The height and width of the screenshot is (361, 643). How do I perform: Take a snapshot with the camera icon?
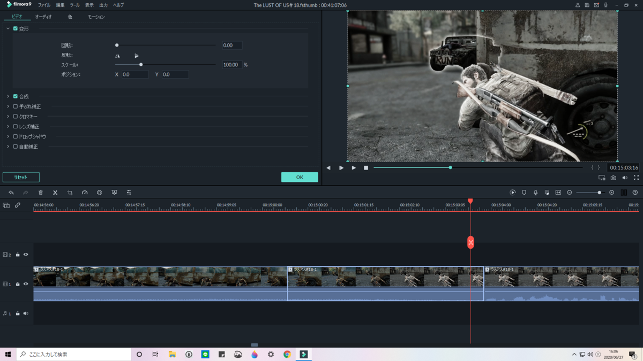613,178
